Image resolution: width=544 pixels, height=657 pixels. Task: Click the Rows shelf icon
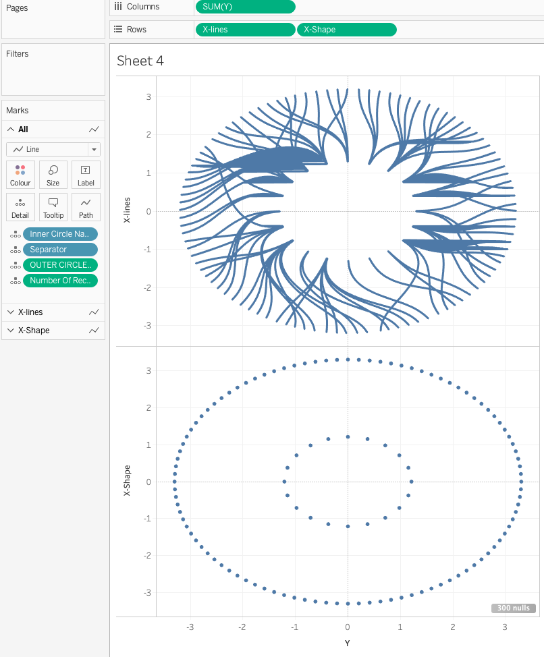(x=119, y=29)
